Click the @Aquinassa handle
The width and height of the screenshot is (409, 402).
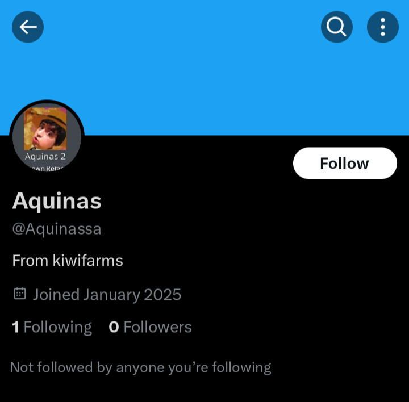tap(57, 229)
